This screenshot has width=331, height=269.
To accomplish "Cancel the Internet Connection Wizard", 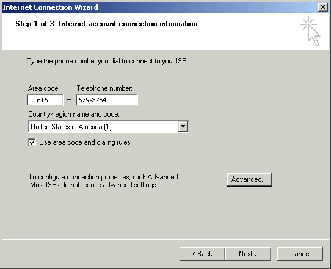I will (x=300, y=254).
